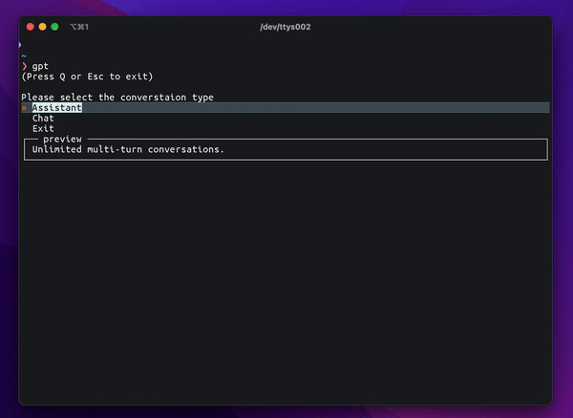
Task: Click the gpt command text
Action: (40, 66)
